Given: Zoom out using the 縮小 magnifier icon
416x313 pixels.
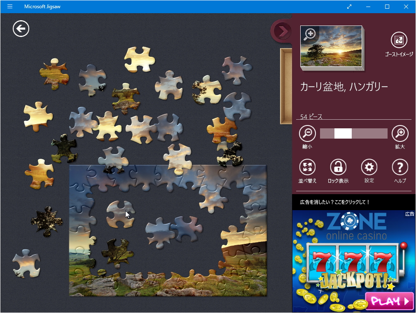Looking at the screenshot, I should pos(307,133).
